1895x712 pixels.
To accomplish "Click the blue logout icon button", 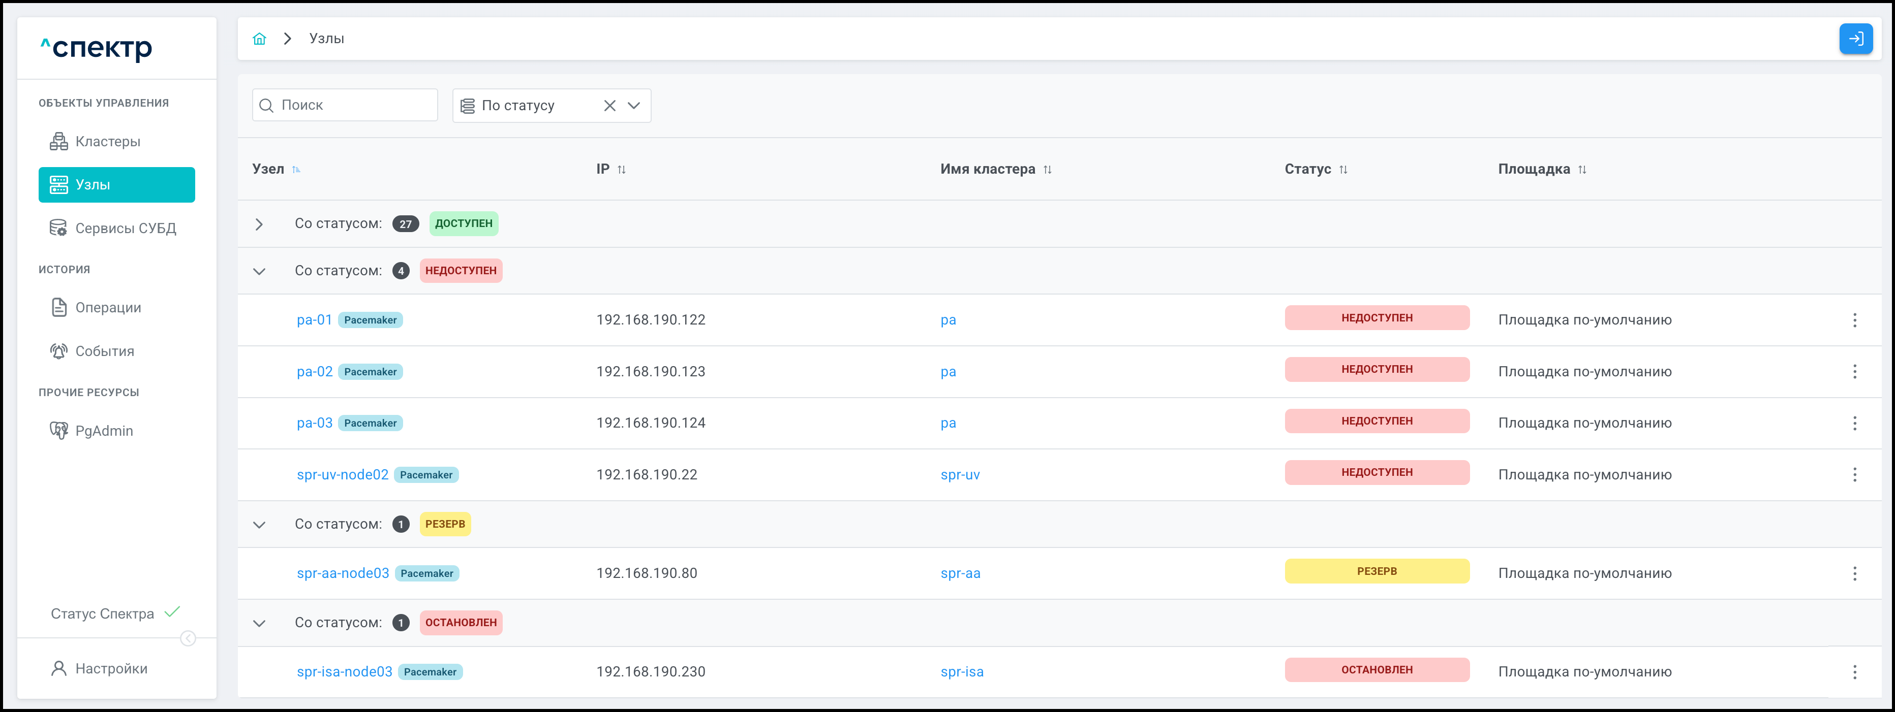I will click(1855, 39).
